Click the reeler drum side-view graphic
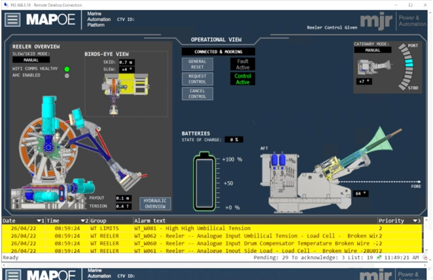433x280 pixels. pos(48,148)
